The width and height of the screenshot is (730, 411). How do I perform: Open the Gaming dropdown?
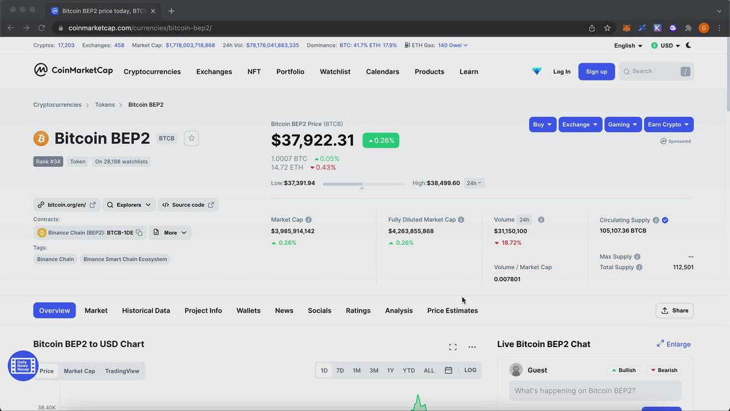623,124
